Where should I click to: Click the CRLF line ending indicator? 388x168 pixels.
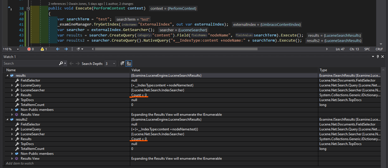(x=379, y=49)
